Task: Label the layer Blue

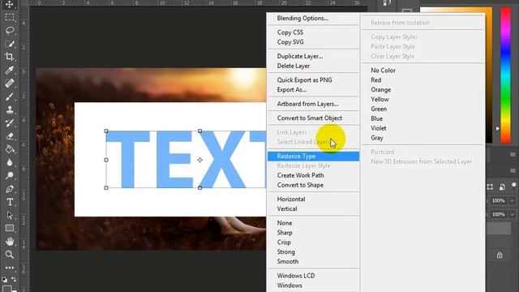Action: pyautogui.click(x=376, y=118)
